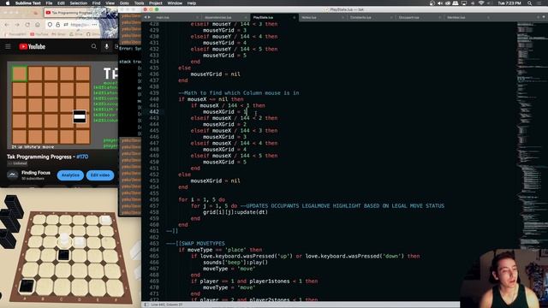Click line number 442 in the gutter
The width and height of the screenshot is (548, 308).
pyautogui.click(x=154, y=112)
